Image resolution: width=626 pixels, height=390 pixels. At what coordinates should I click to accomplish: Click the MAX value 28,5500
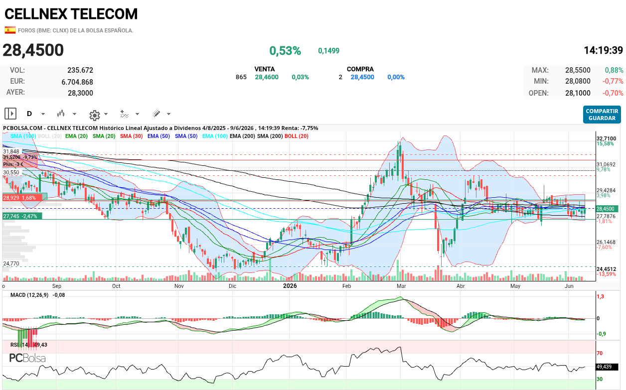point(578,70)
